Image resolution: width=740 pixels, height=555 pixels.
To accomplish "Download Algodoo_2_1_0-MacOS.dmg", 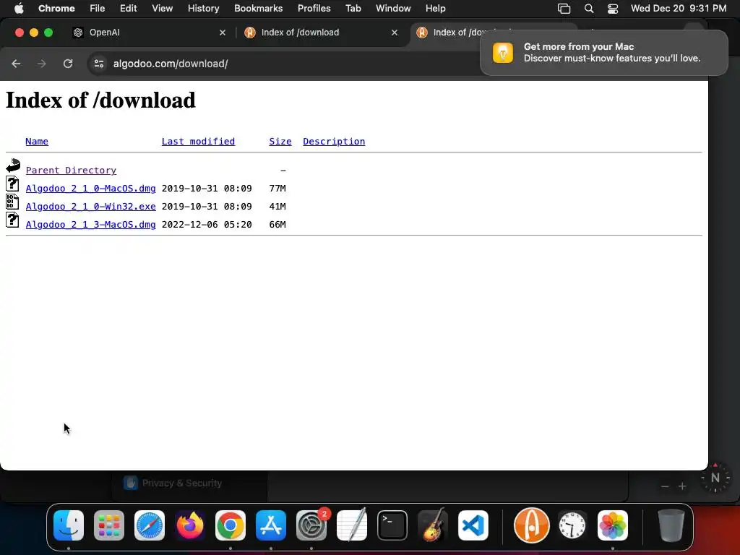I will coord(90,189).
